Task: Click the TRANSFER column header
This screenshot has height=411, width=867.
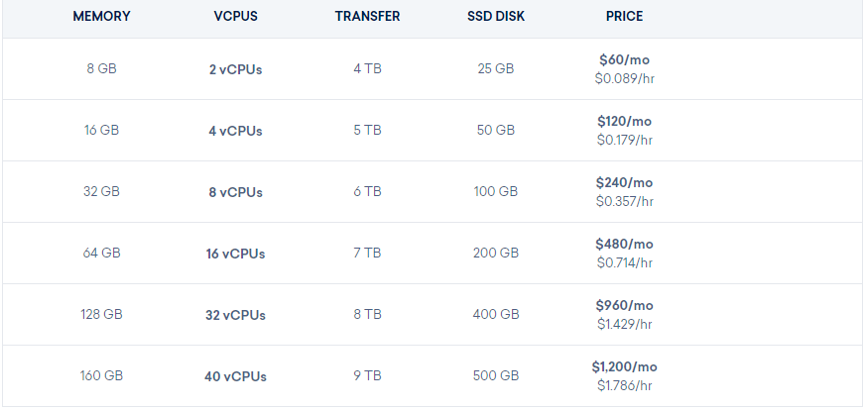Action: click(x=367, y=16)
